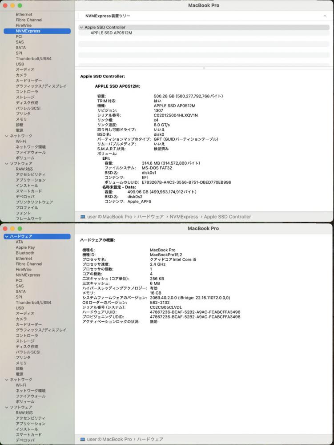Select パラレルSCSI in bottom window sidebar
The width and height of the screenshot is (334, 445).
(x=28, y=352)
